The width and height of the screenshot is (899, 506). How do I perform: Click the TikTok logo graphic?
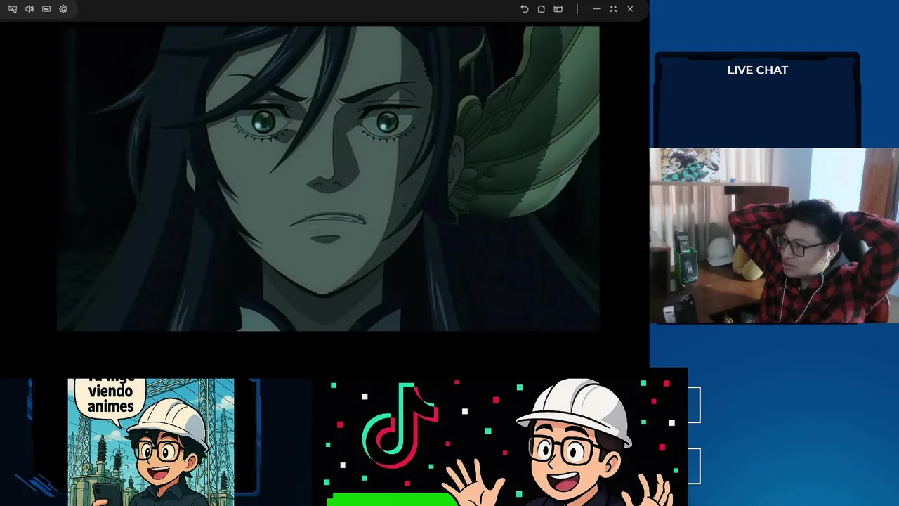[x=400, y=424]
